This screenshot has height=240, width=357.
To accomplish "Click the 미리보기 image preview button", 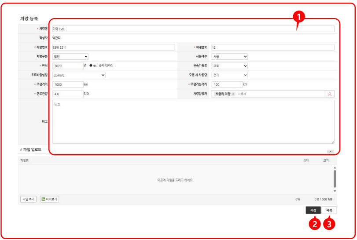I will point(49,199).
